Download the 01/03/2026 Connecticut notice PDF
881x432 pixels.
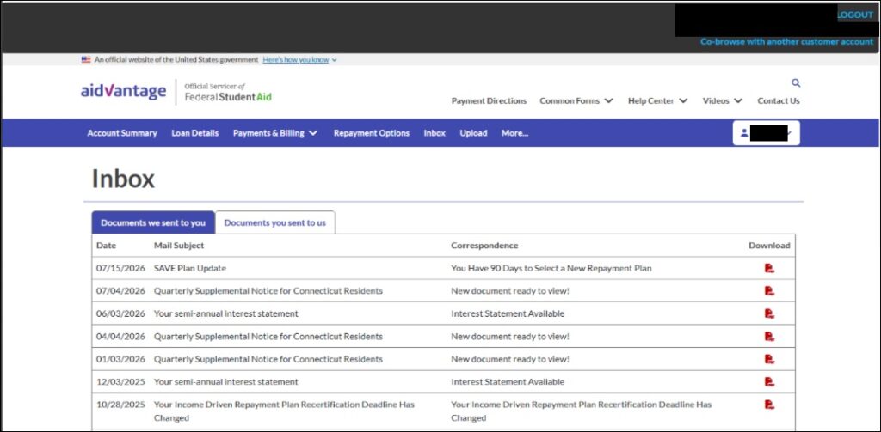(x=769, y=359)
